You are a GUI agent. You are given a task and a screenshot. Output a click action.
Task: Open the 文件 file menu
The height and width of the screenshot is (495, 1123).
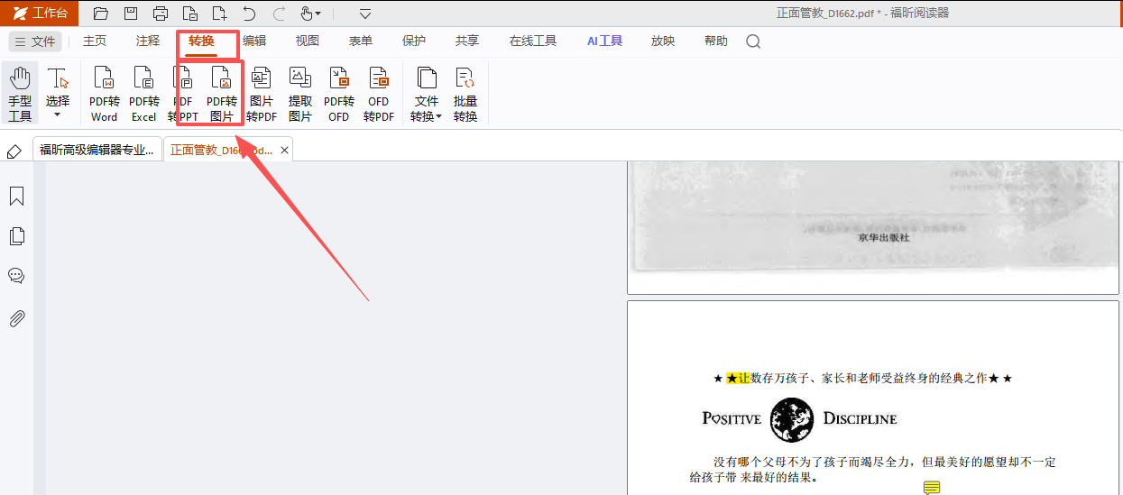point(35,41)
